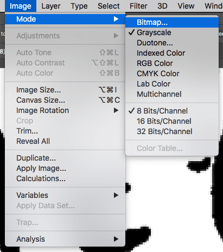Choose CMYK Color mode
The width and height of the screenshot is (223, 252).
(172, 74)
